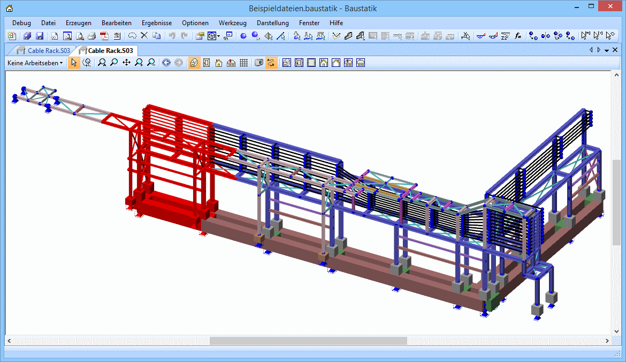
Task: Select the pan view cross-arrows tool
Action: [126, 63]
